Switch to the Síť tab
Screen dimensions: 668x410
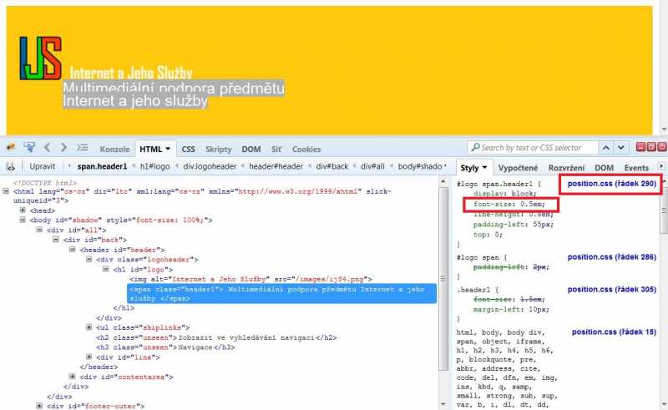pos(276,149)
